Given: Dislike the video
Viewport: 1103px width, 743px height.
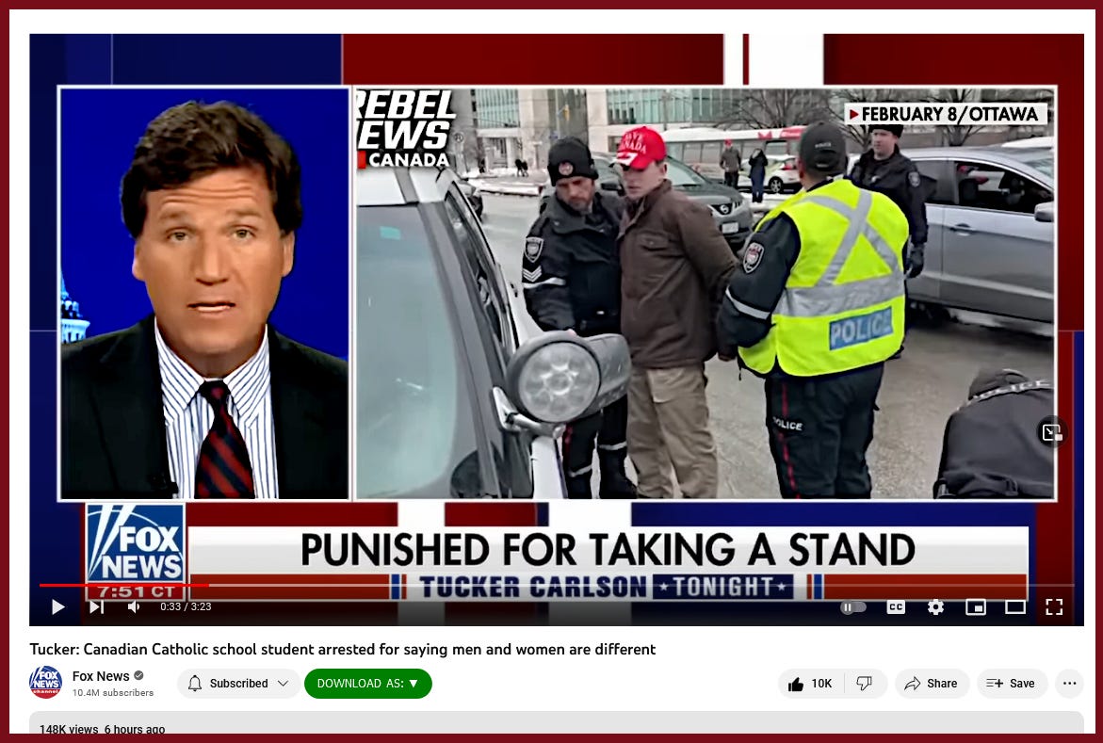Looking at the screenshot, I should point(865,683).
